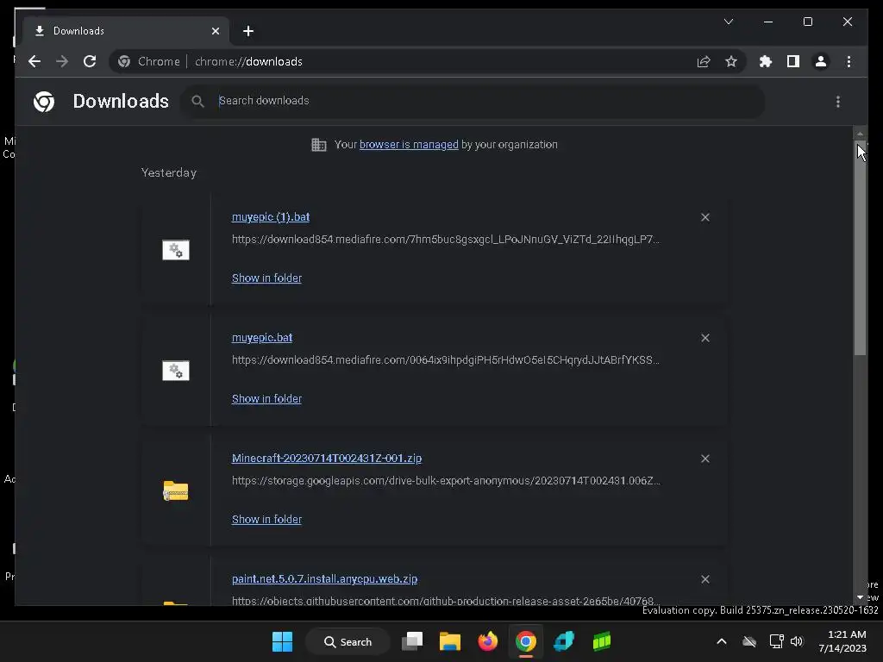Open the Chrome profile avatar

(821, 61)
